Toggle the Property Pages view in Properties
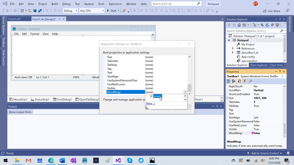 pyautogui.click(x=250, y=81)
